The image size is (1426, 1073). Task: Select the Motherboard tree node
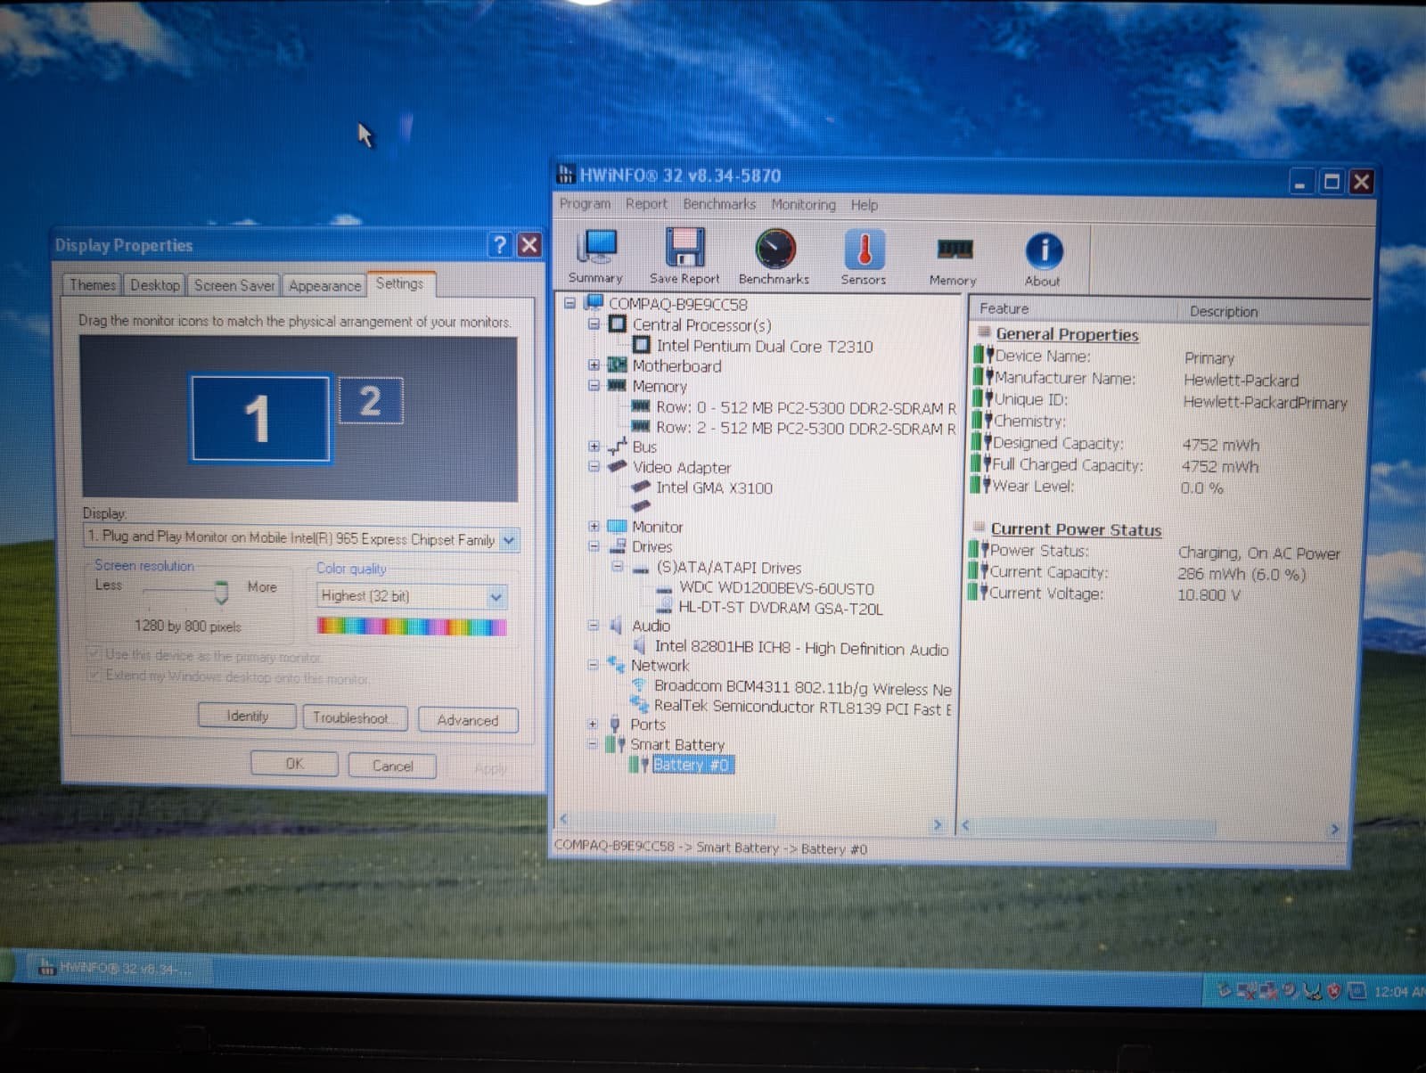(x=676, y=366)
